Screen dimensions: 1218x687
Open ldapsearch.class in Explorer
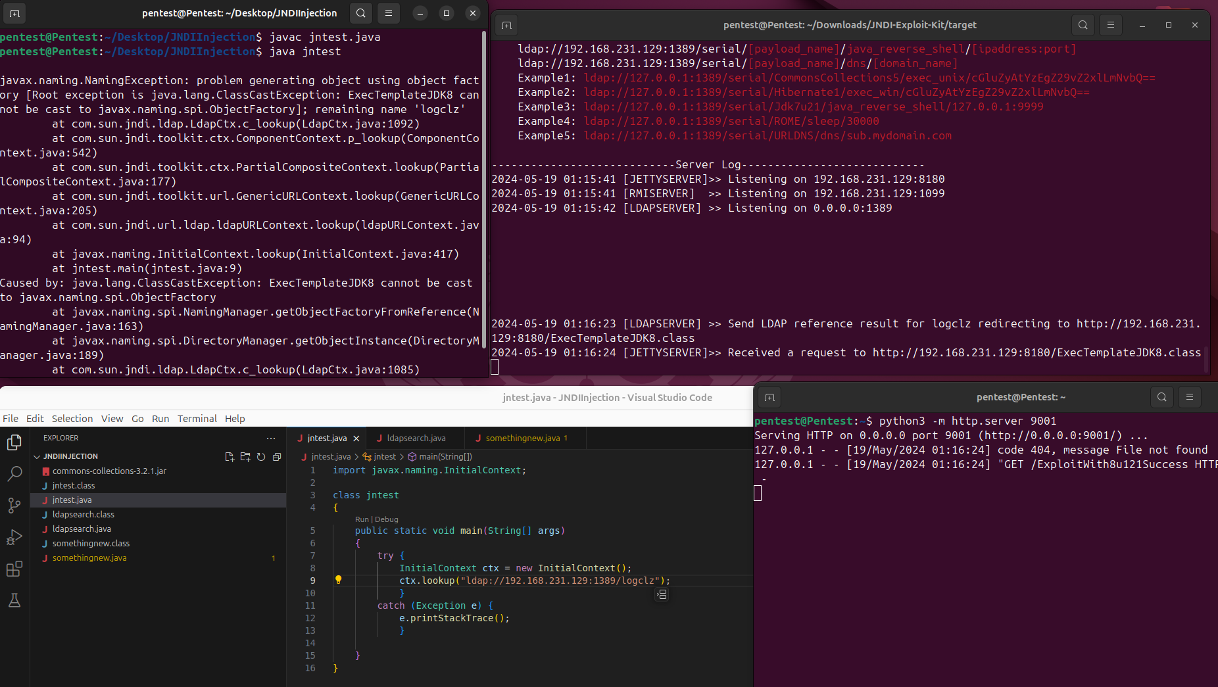tap(158, 515)
